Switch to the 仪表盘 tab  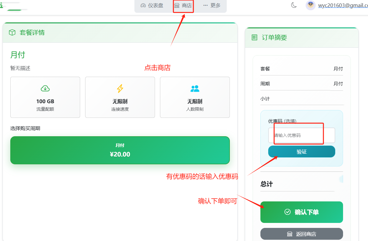153,5
